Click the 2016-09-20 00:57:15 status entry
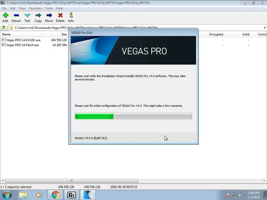 pyautogui.click(x=124, y=187)
